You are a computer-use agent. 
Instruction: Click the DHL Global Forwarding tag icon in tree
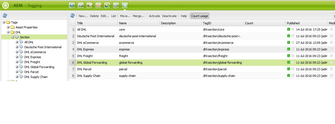click(21, 67)
